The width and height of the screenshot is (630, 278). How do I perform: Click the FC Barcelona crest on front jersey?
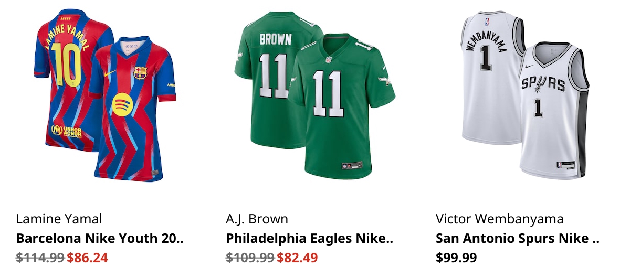[x=140, y=72]
